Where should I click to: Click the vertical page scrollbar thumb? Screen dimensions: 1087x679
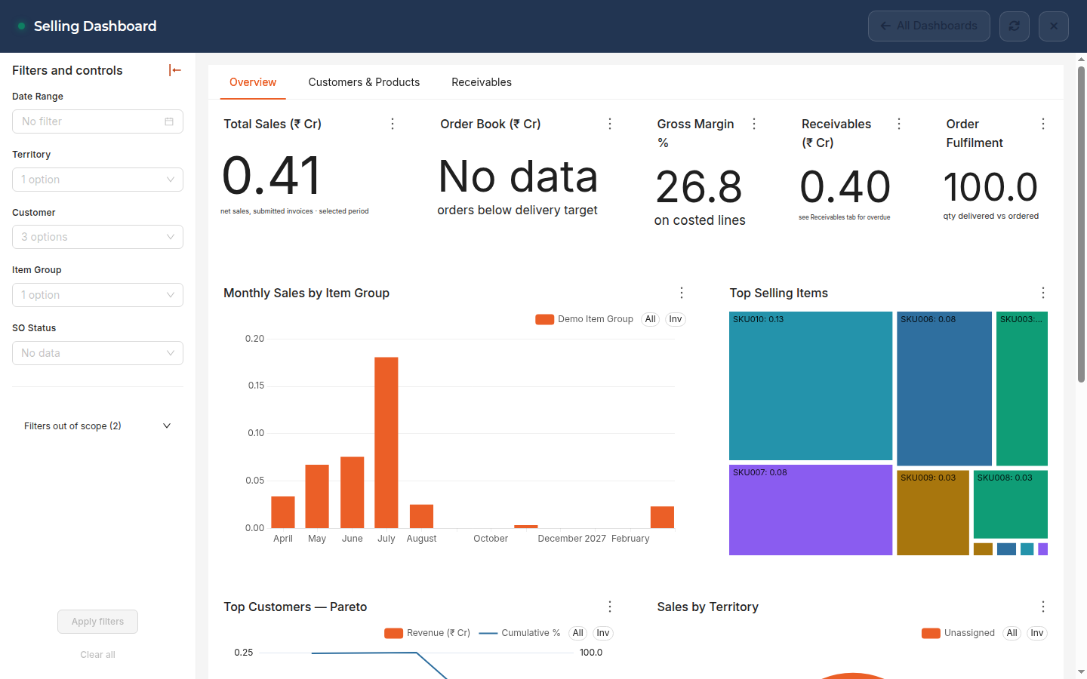pyautogui.click(x=1081, y=224)
